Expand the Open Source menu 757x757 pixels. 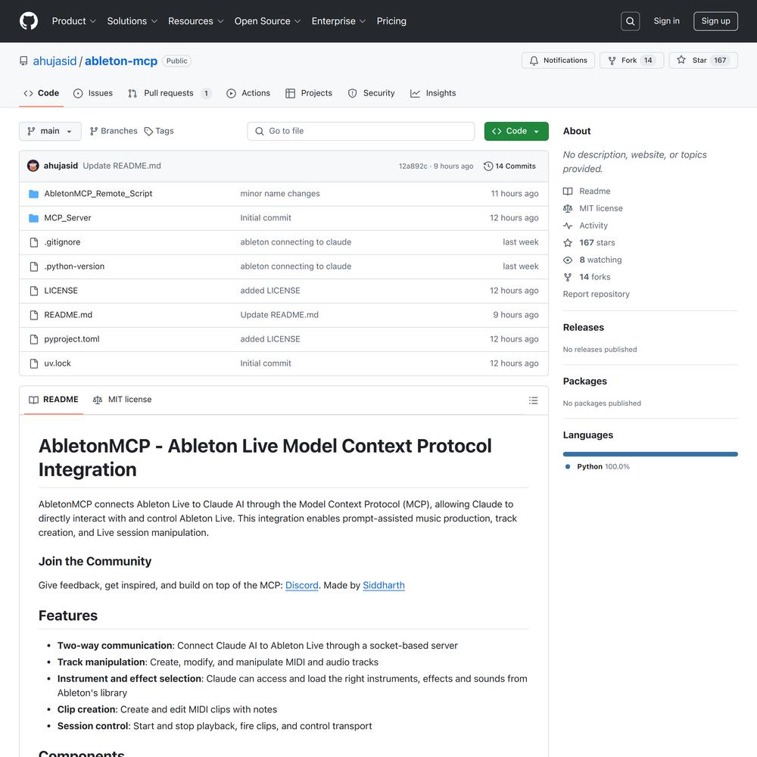267,21
